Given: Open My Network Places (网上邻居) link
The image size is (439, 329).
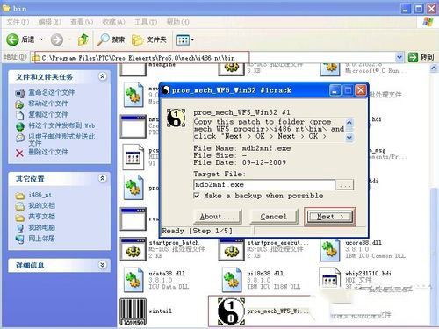Looking at the screenshot, I should (x=41, y=239).
